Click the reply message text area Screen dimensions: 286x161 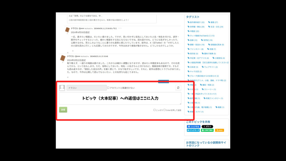[x=120, y=98]
